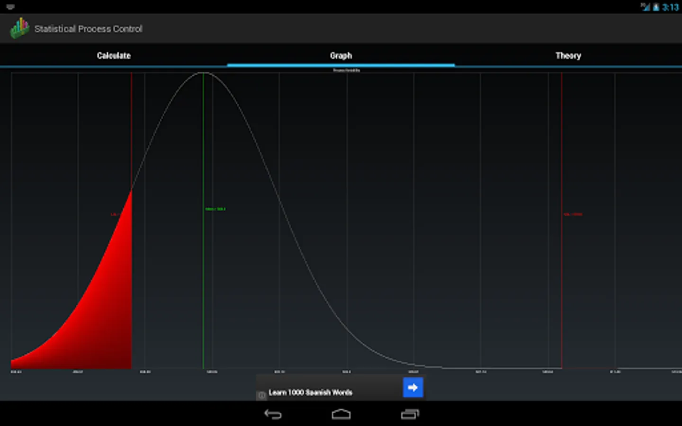Tap the small graph title under the Graph tab
The width and height of the screenshot is (682, 426).
pos(346,70)
